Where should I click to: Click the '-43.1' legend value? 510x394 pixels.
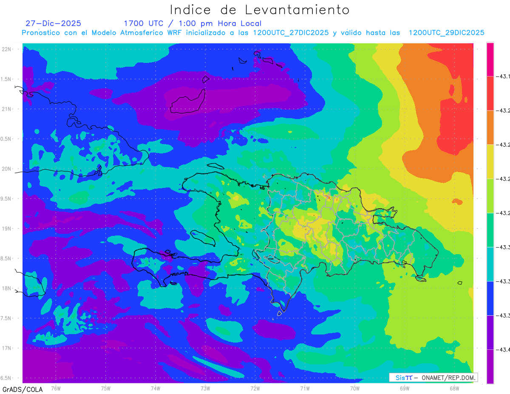pos(503,77)
